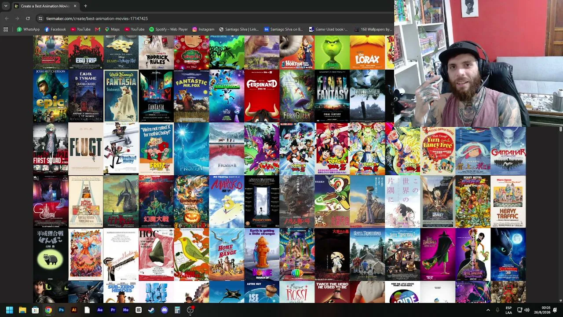Open the Gmail bookmark icon

coord(98,29)
